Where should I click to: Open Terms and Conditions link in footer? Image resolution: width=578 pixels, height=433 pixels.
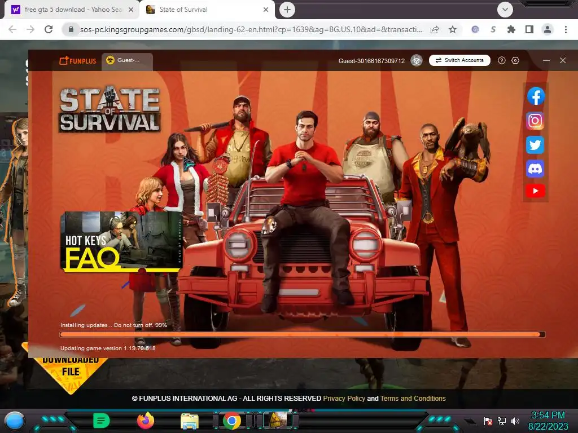[x=413, y=399]
